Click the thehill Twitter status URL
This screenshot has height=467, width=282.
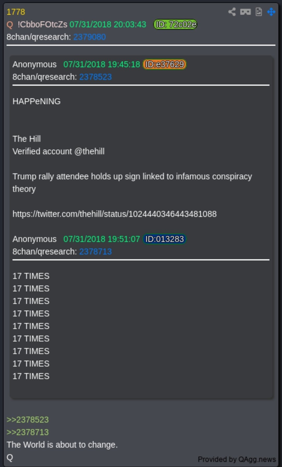[x=114, y=214]
